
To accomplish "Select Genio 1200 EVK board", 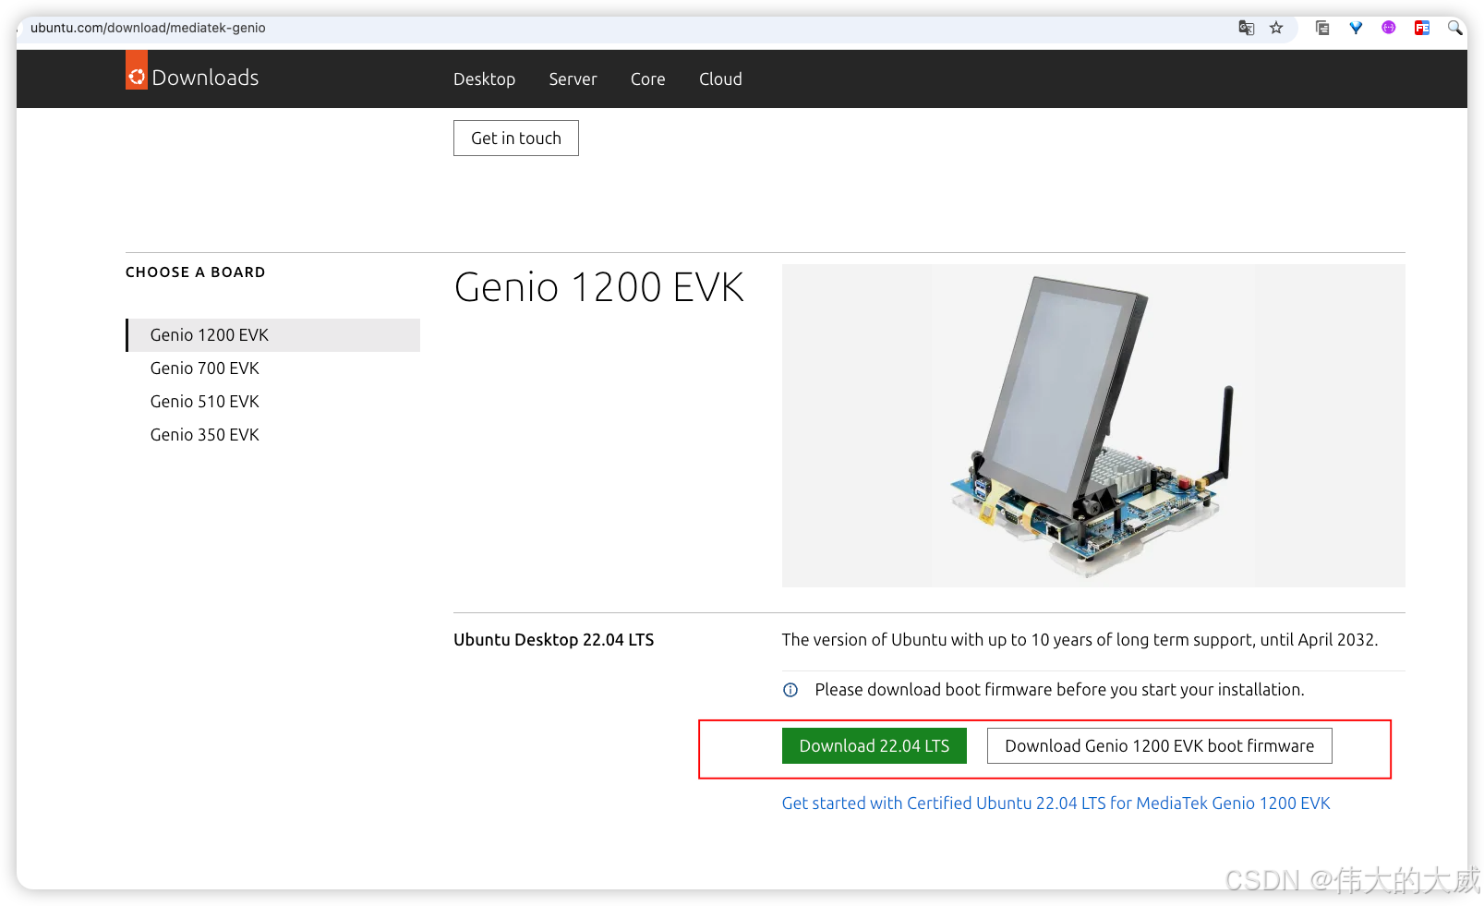I will pyautogui.click(x=273, y=335).
